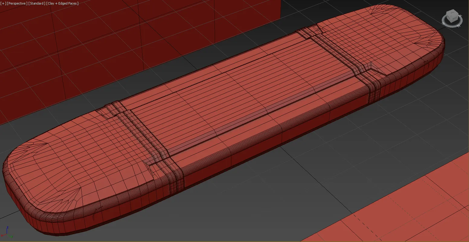Click the Top face of the ViewCube

[x=452, y=13]
